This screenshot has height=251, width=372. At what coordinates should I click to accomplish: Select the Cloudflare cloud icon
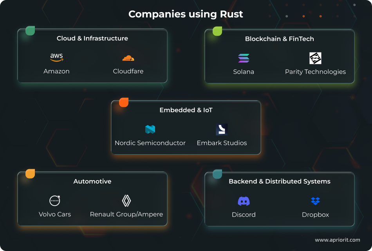point(128,57)
